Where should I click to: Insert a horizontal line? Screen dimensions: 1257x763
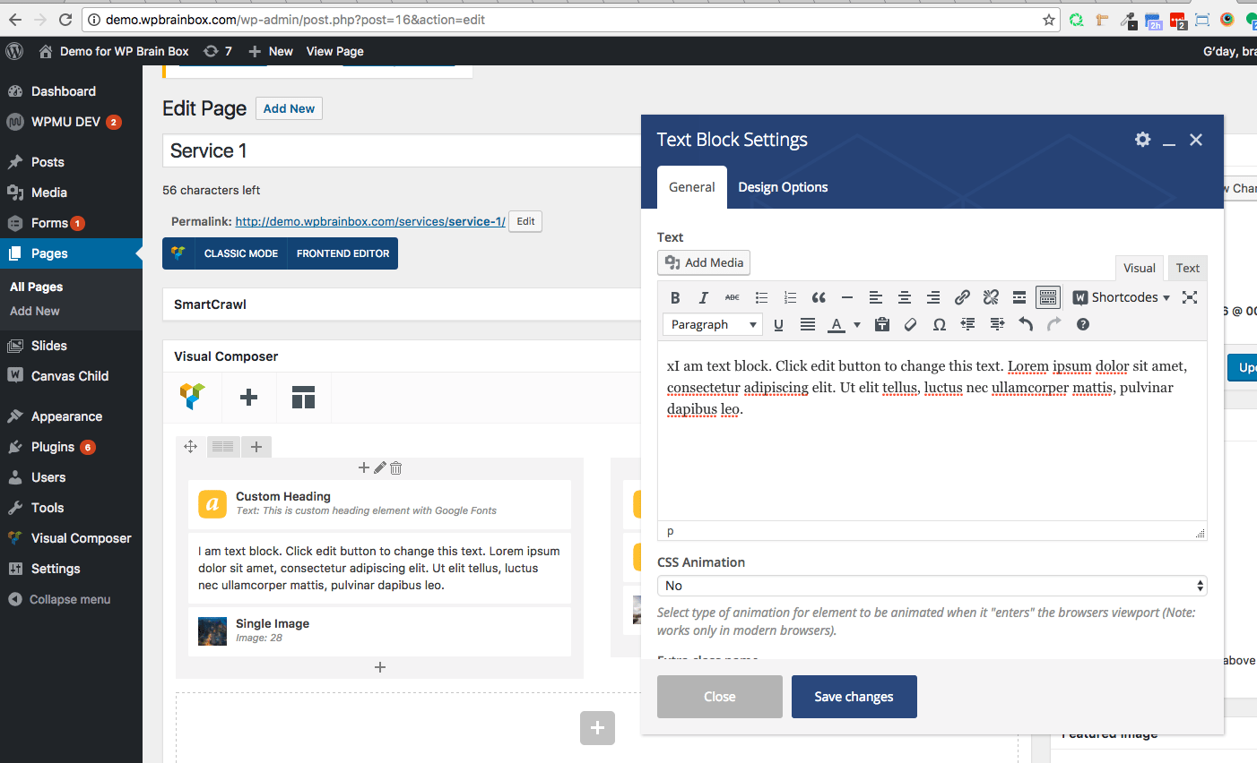(847, 297)
